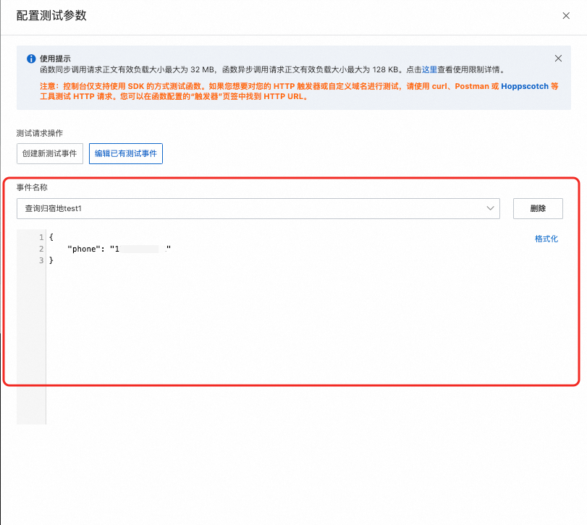587x525 pixels.
Task: Click the 删除 button
Action: click(x=538, y=209)
